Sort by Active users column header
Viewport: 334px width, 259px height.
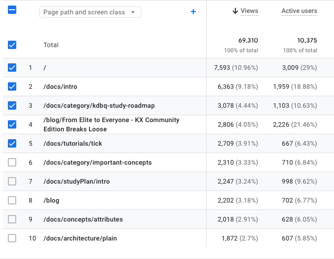click(x=299, y=11)
